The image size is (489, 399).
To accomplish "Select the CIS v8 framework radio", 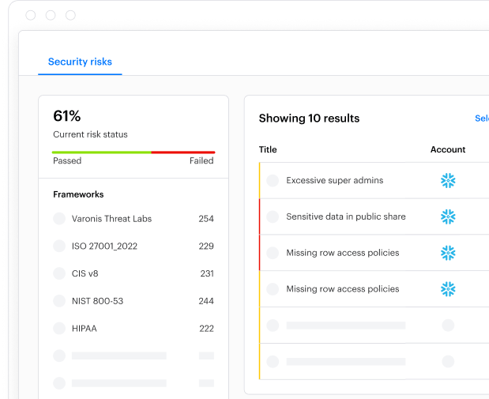I will (59, 273).
